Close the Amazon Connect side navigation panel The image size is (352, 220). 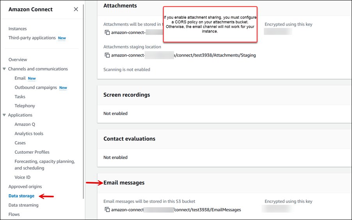[76, 9]
